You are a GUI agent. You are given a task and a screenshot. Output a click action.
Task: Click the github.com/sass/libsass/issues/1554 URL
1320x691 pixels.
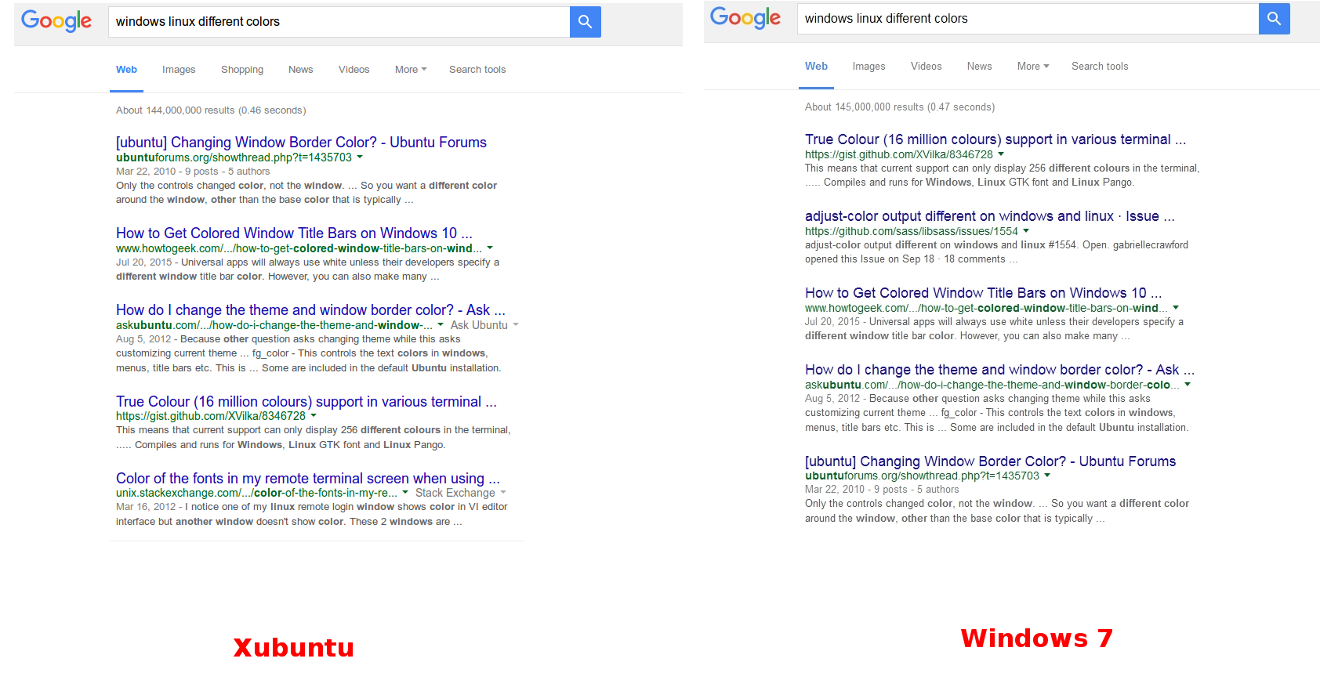click(912, 231)
